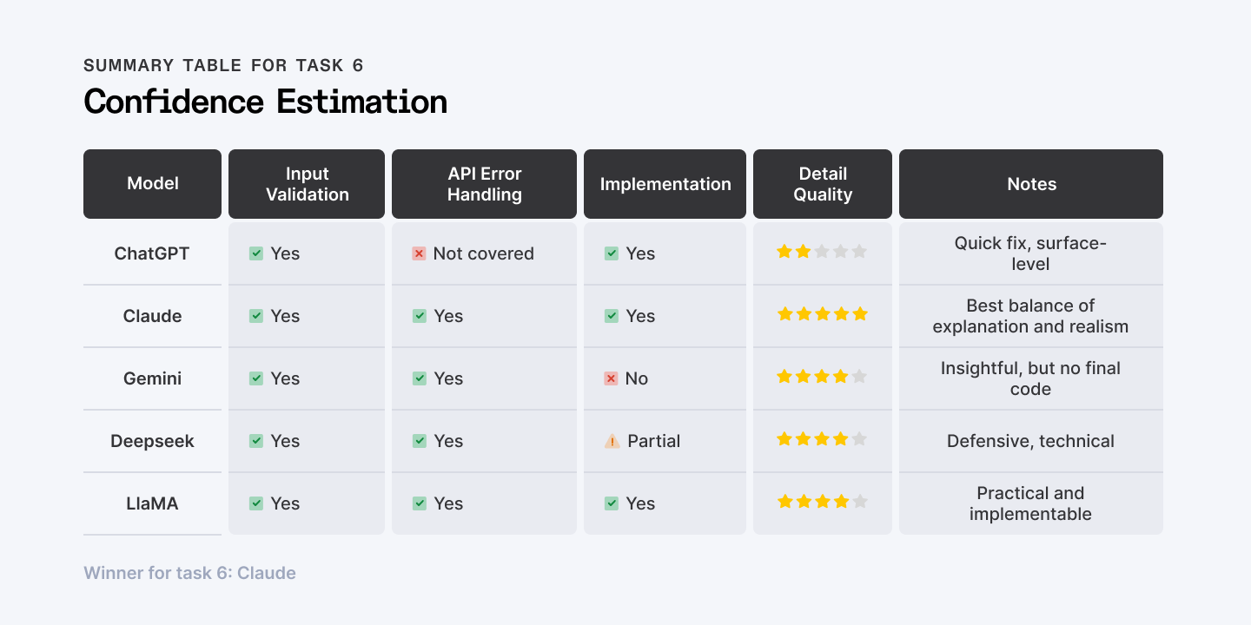Click Deepseek's Input Validation checkmark
The width and height of the screenshot is (1251, 625).
tap(256, 441)
